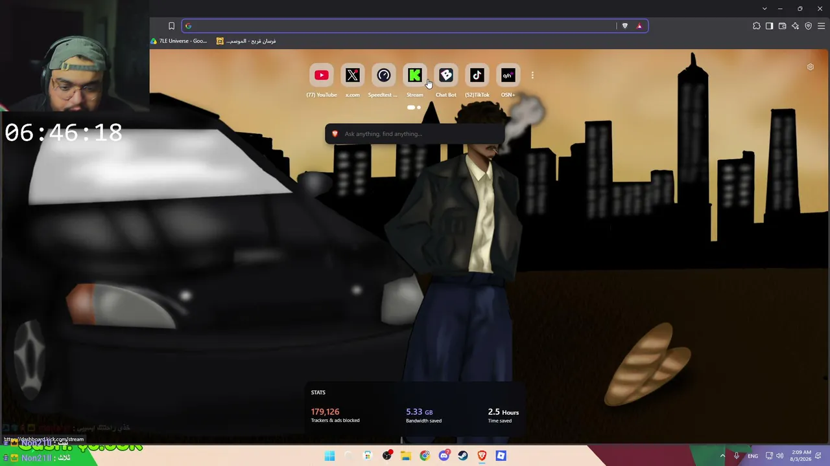
Task: Open the Windows Start menu
Action: 329,456
